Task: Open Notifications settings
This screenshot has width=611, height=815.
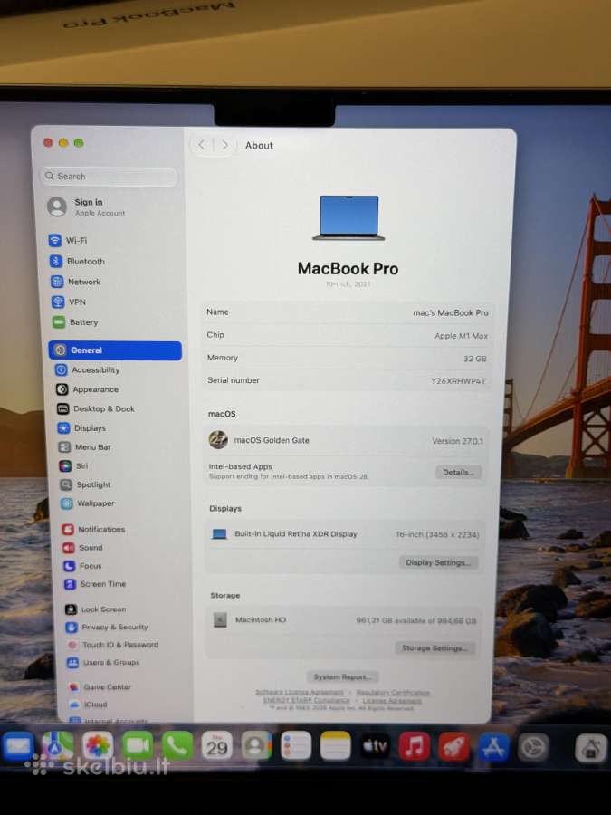Action: [x=94, y=529]
